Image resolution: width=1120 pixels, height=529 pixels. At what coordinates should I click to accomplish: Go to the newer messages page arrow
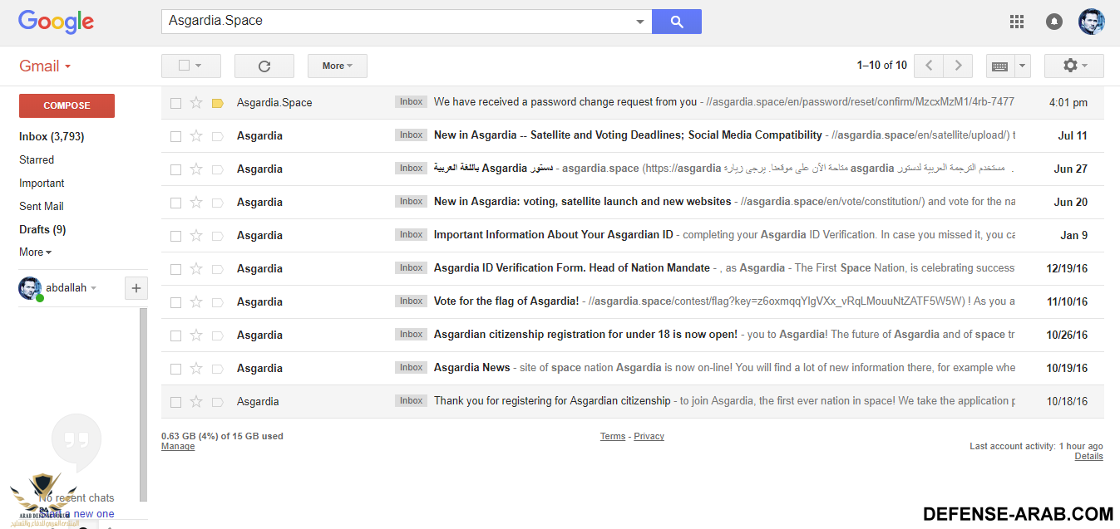pos(929,66)
